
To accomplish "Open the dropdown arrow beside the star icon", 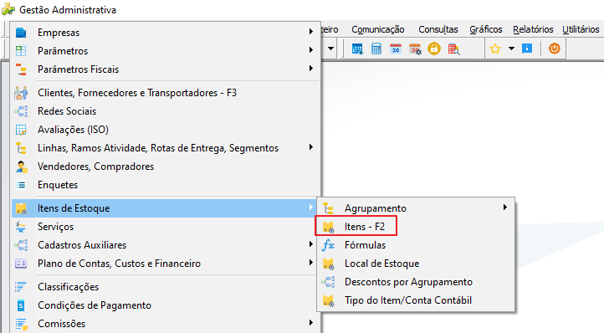I will coord(511,49).
